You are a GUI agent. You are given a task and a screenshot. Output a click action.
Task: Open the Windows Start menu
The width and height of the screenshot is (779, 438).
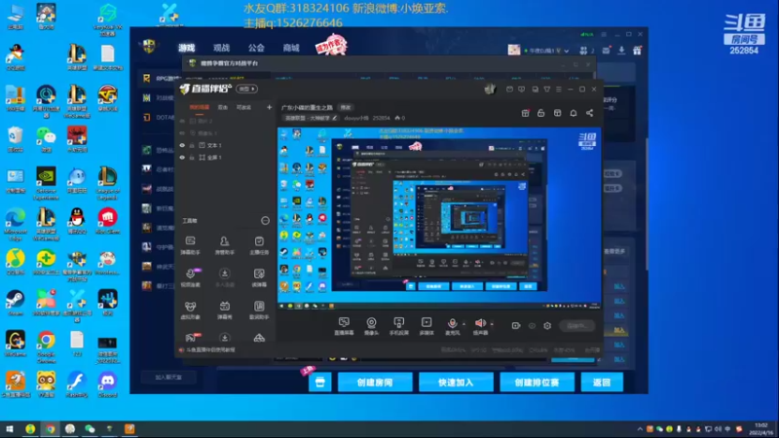pyautogui.click(x=10, y=429)
